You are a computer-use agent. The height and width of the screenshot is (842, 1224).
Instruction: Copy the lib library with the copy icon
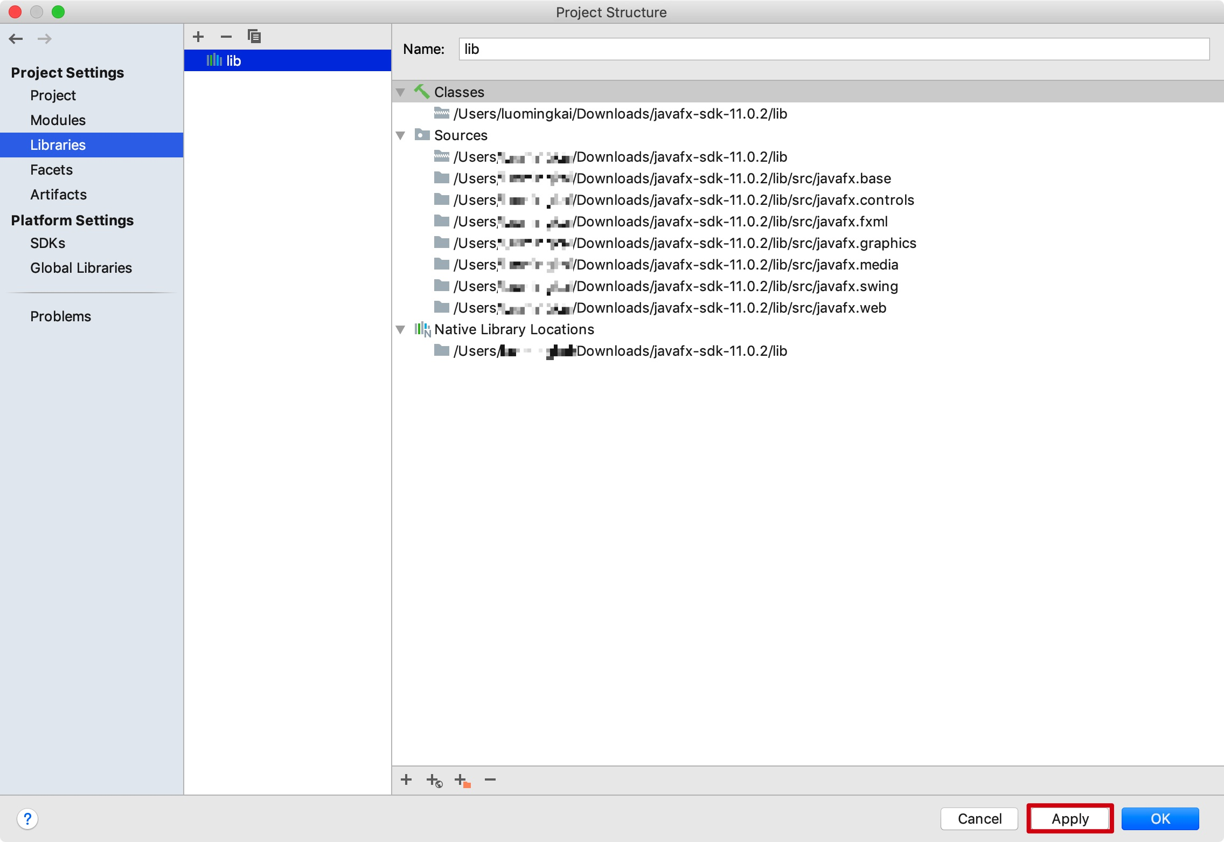[x=254, y=37]
